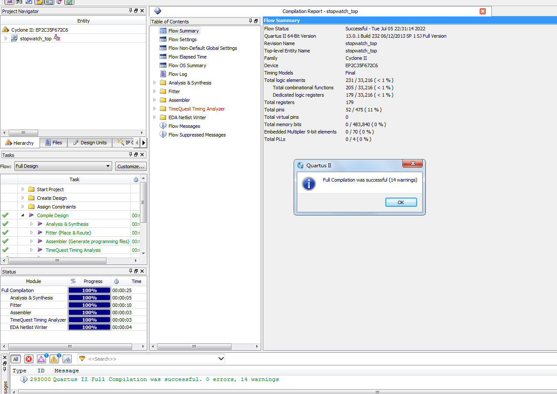This screenshot has width=557, height=394.
Task: Open the Flow OS Summary report
Action: pos(187,65)
